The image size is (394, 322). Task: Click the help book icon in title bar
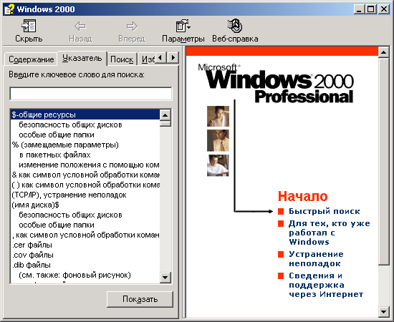9,9
